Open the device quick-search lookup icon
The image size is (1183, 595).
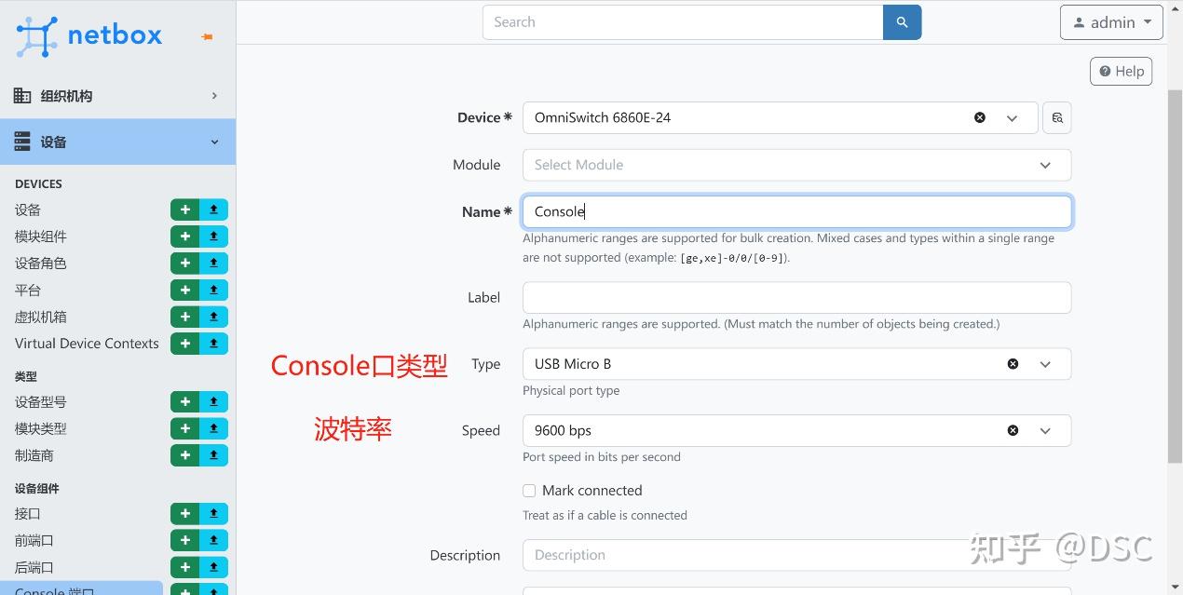tap(1056, 117)
